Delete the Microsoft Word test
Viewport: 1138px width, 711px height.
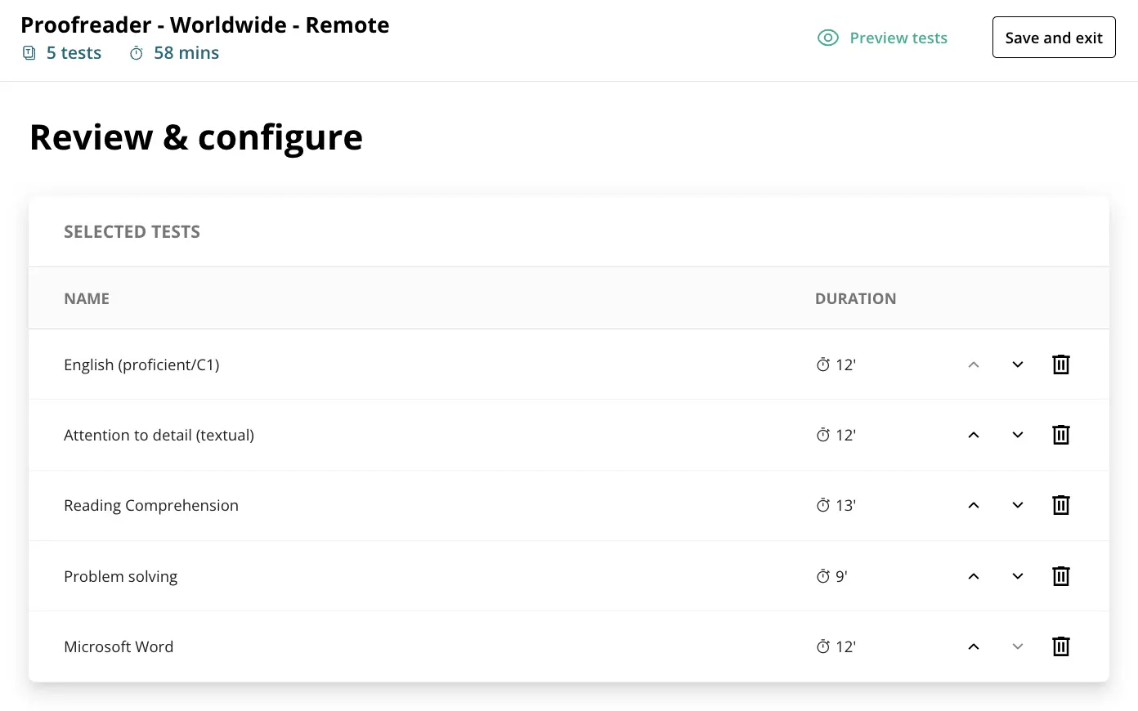pyautogui.click(x=1060, y=646)
